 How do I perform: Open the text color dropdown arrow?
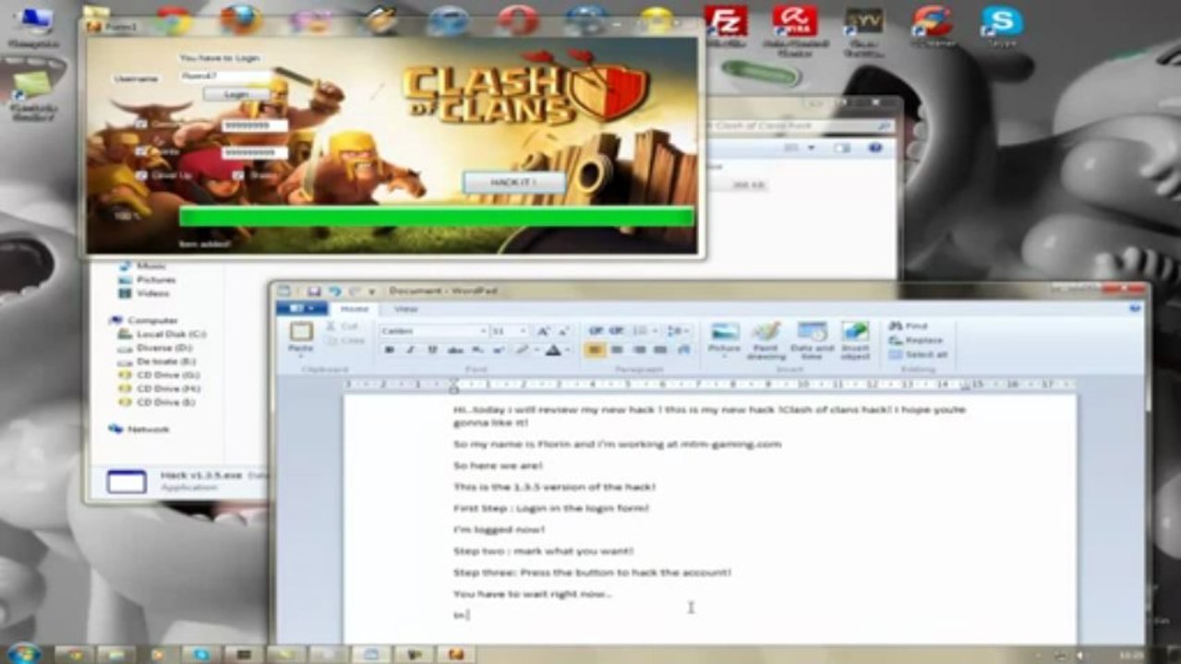566,350
